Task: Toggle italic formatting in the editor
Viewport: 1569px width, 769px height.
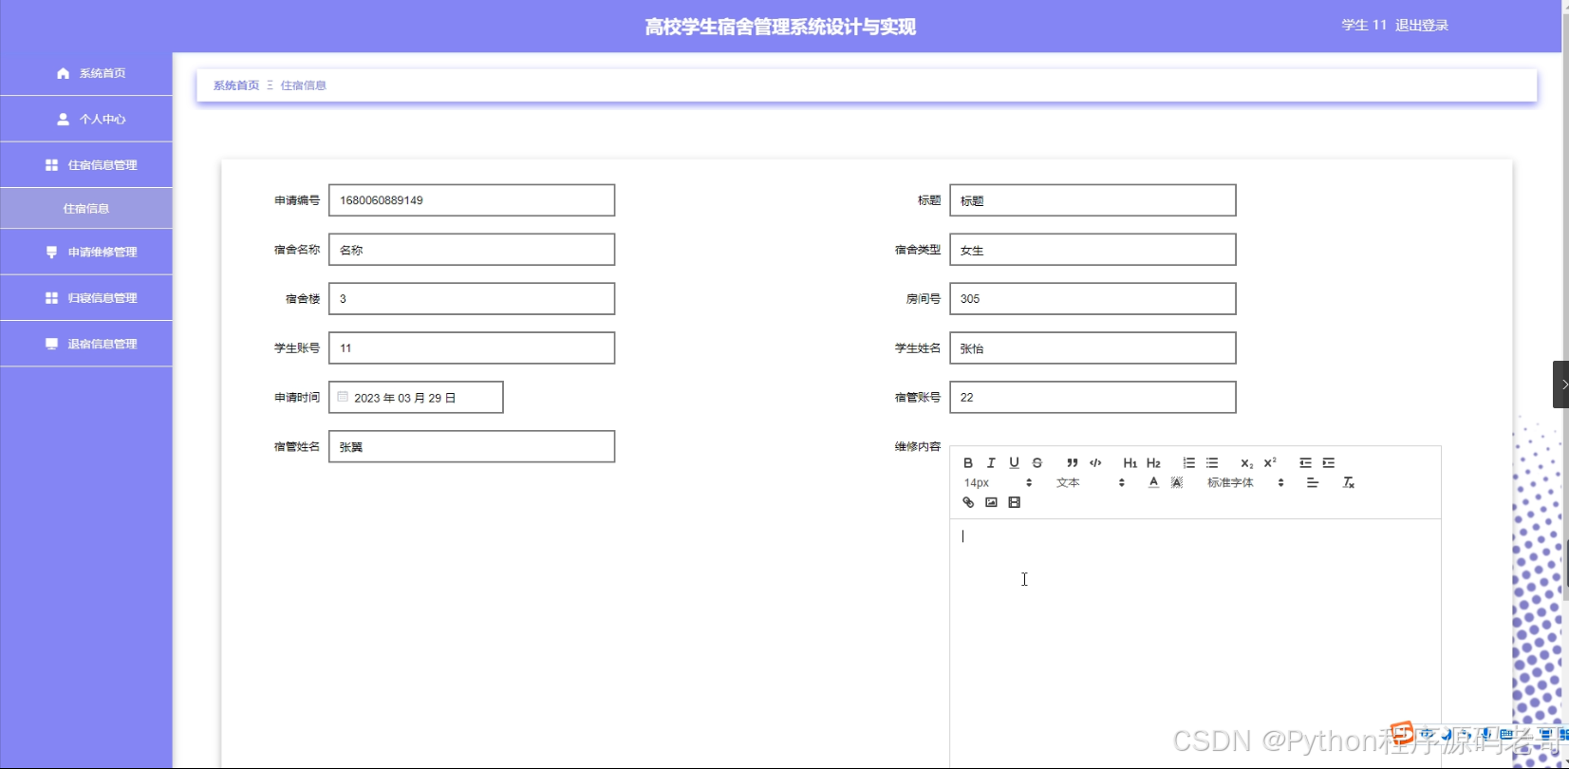Action: (x=991, y=463)
